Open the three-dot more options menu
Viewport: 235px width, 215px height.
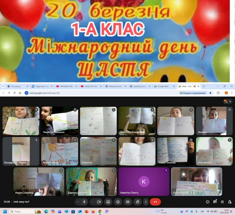(146, 202)
